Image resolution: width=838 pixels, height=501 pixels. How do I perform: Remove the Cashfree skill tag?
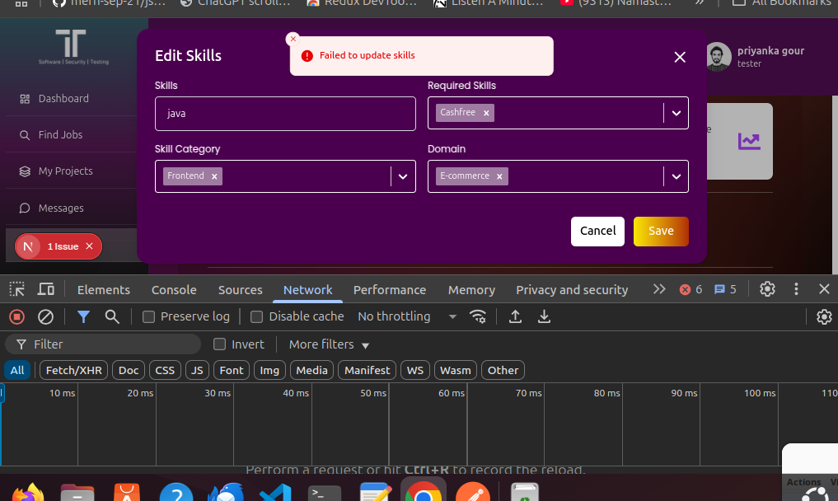click(x=486, y=113)
